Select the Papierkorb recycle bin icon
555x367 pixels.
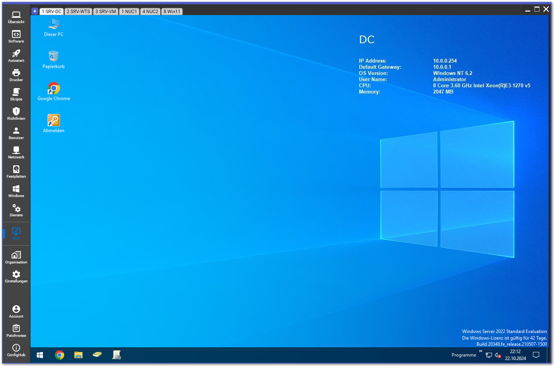[x=54, y=60]
